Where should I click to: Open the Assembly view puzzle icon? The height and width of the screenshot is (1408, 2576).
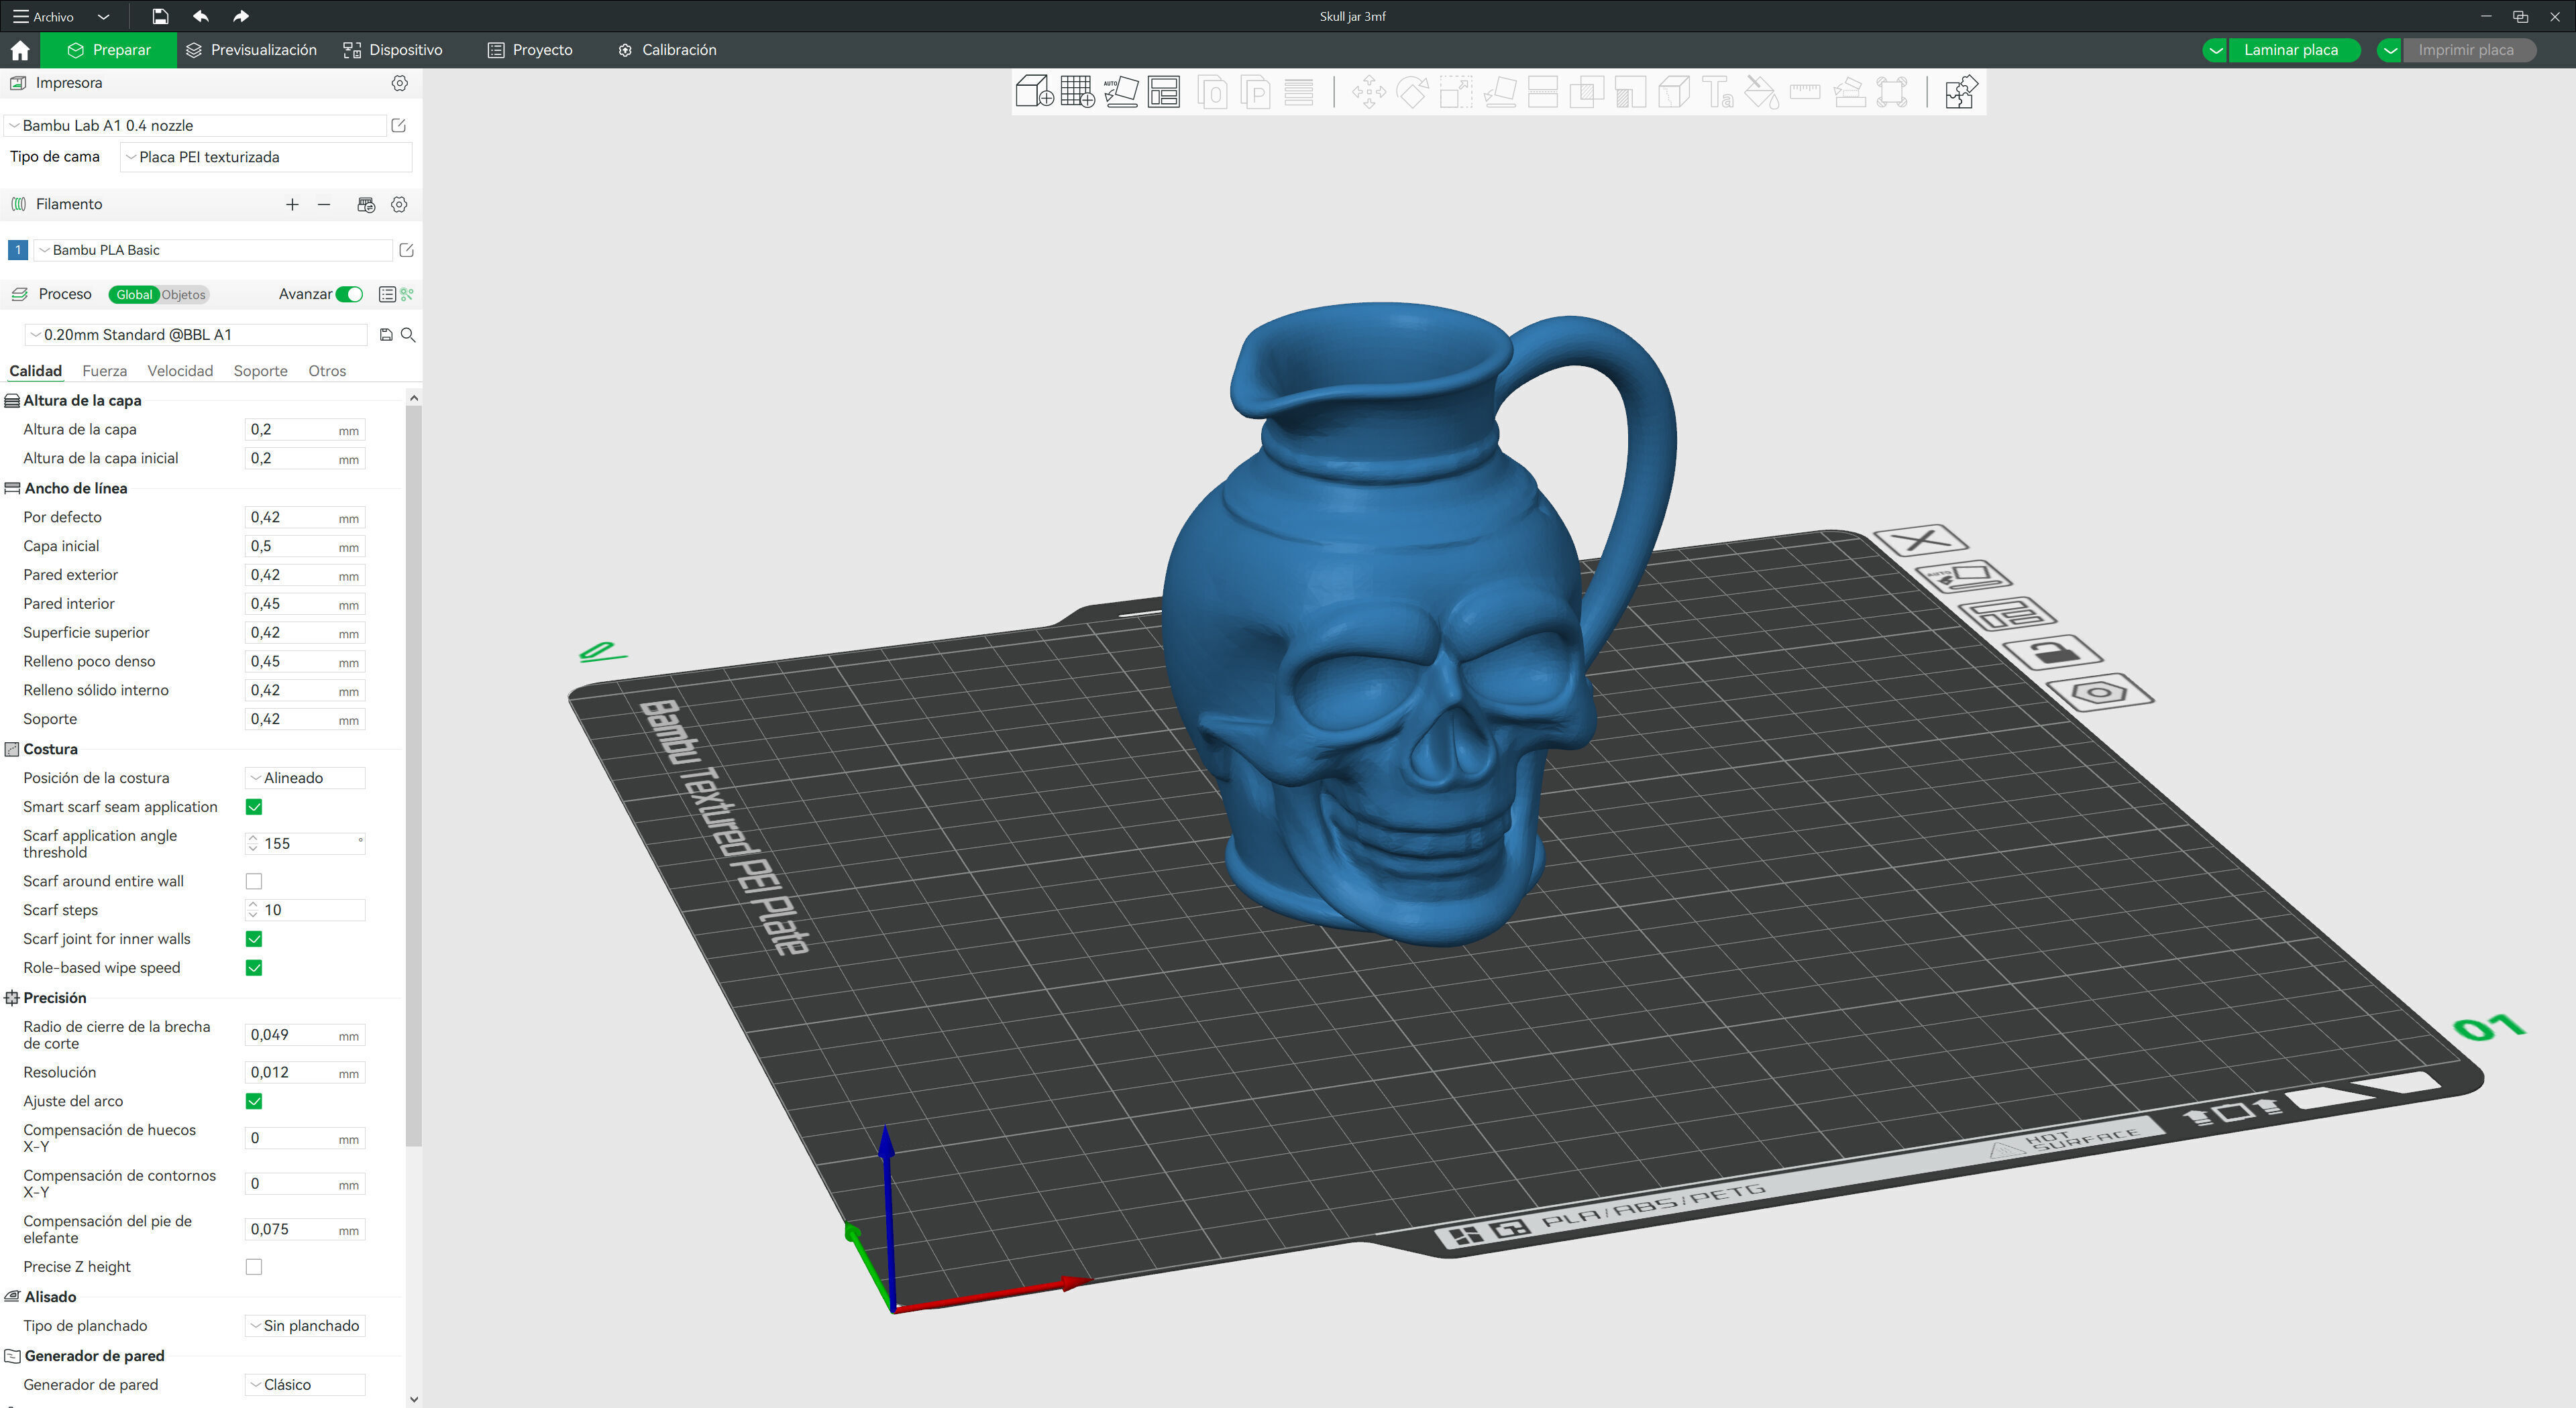tap(1960, 92)
